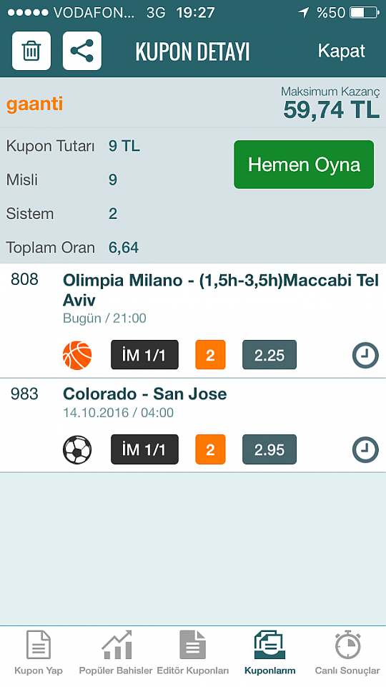Switch to Editör Kuponları tab

pyautogui.click(x=193, y=653)
